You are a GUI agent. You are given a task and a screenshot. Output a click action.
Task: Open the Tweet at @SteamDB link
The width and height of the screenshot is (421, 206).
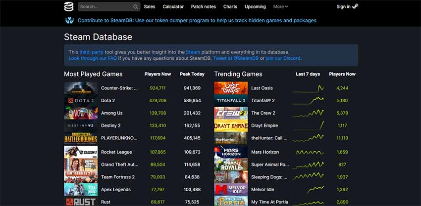(x=236, y=58)
